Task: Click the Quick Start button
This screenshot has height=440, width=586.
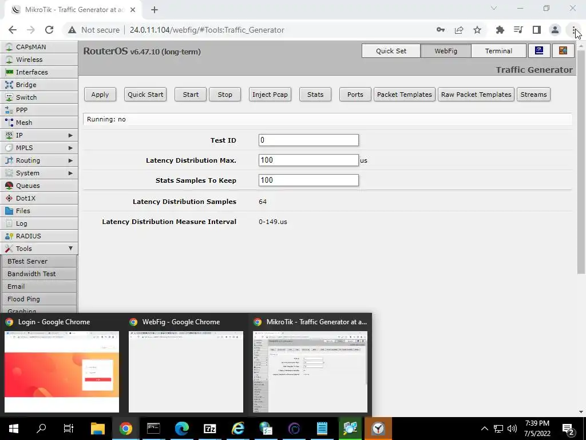Action: (145, 95)
